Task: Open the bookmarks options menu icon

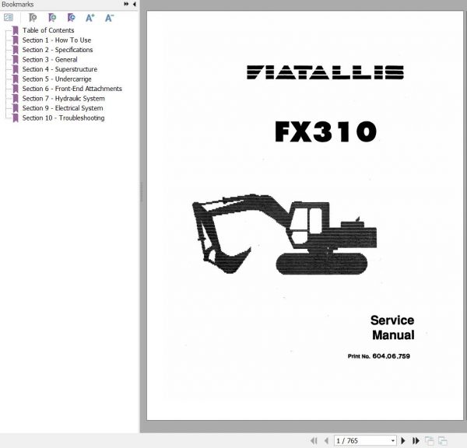Action: pos(9,18)
